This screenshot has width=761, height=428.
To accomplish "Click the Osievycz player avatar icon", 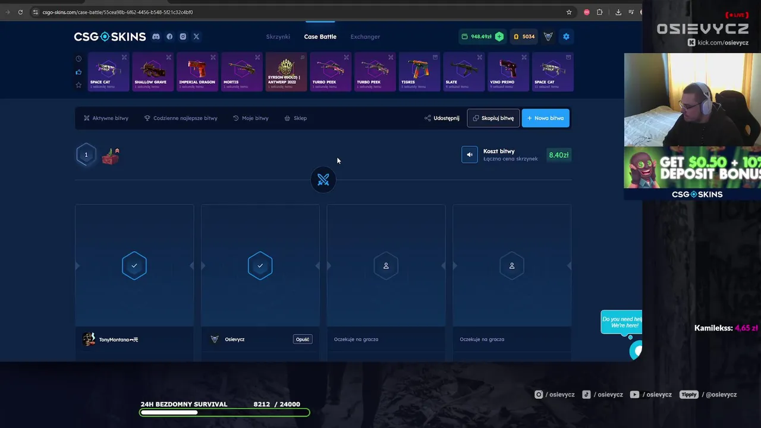I will click(x=215, y=339).
